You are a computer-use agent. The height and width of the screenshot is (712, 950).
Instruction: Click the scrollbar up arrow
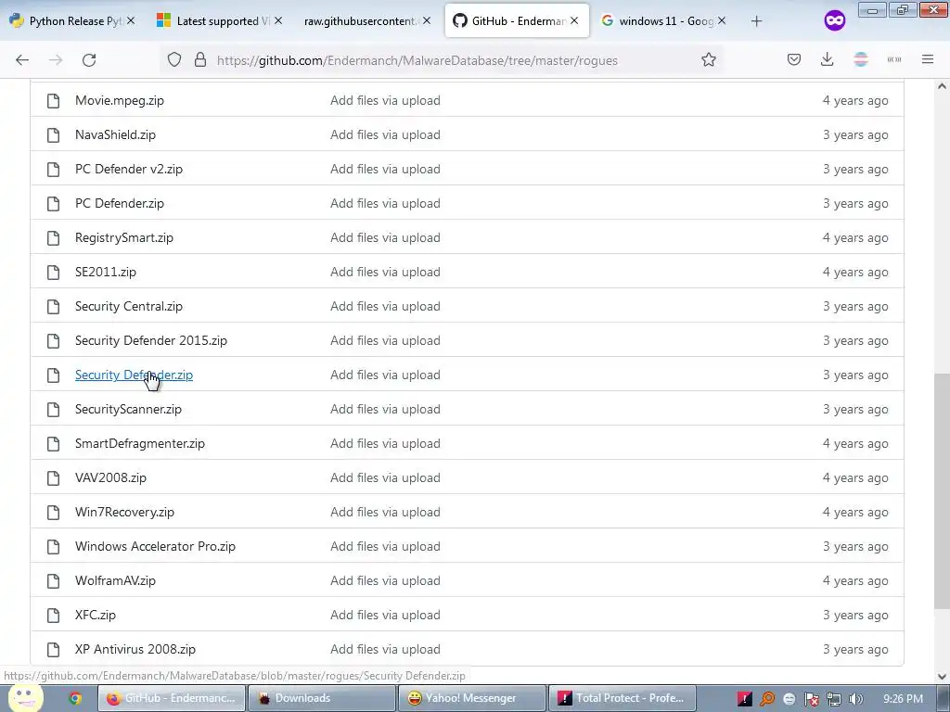pyautogui.click(x=942, y=86)
